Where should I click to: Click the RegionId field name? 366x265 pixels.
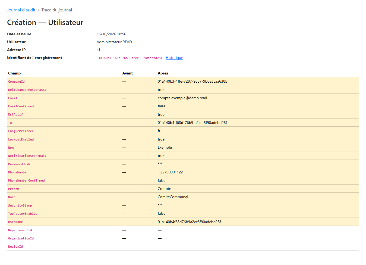pyautogui.click(x=15, y=247)
